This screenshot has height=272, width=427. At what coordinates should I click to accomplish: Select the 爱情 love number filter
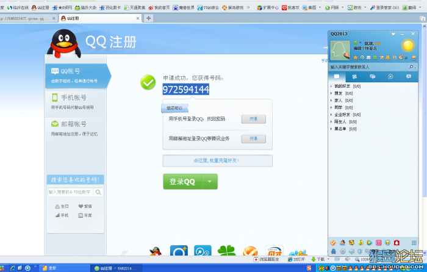(x=85, y=206)
